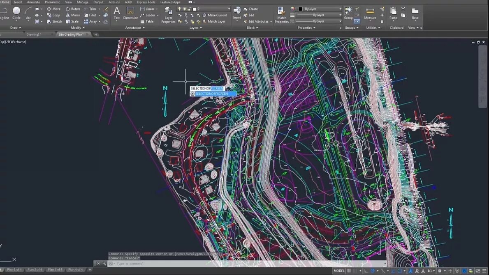Select the Text annotation tool
The width and height of the screenshot is (489, 275).
pos(117,14)
